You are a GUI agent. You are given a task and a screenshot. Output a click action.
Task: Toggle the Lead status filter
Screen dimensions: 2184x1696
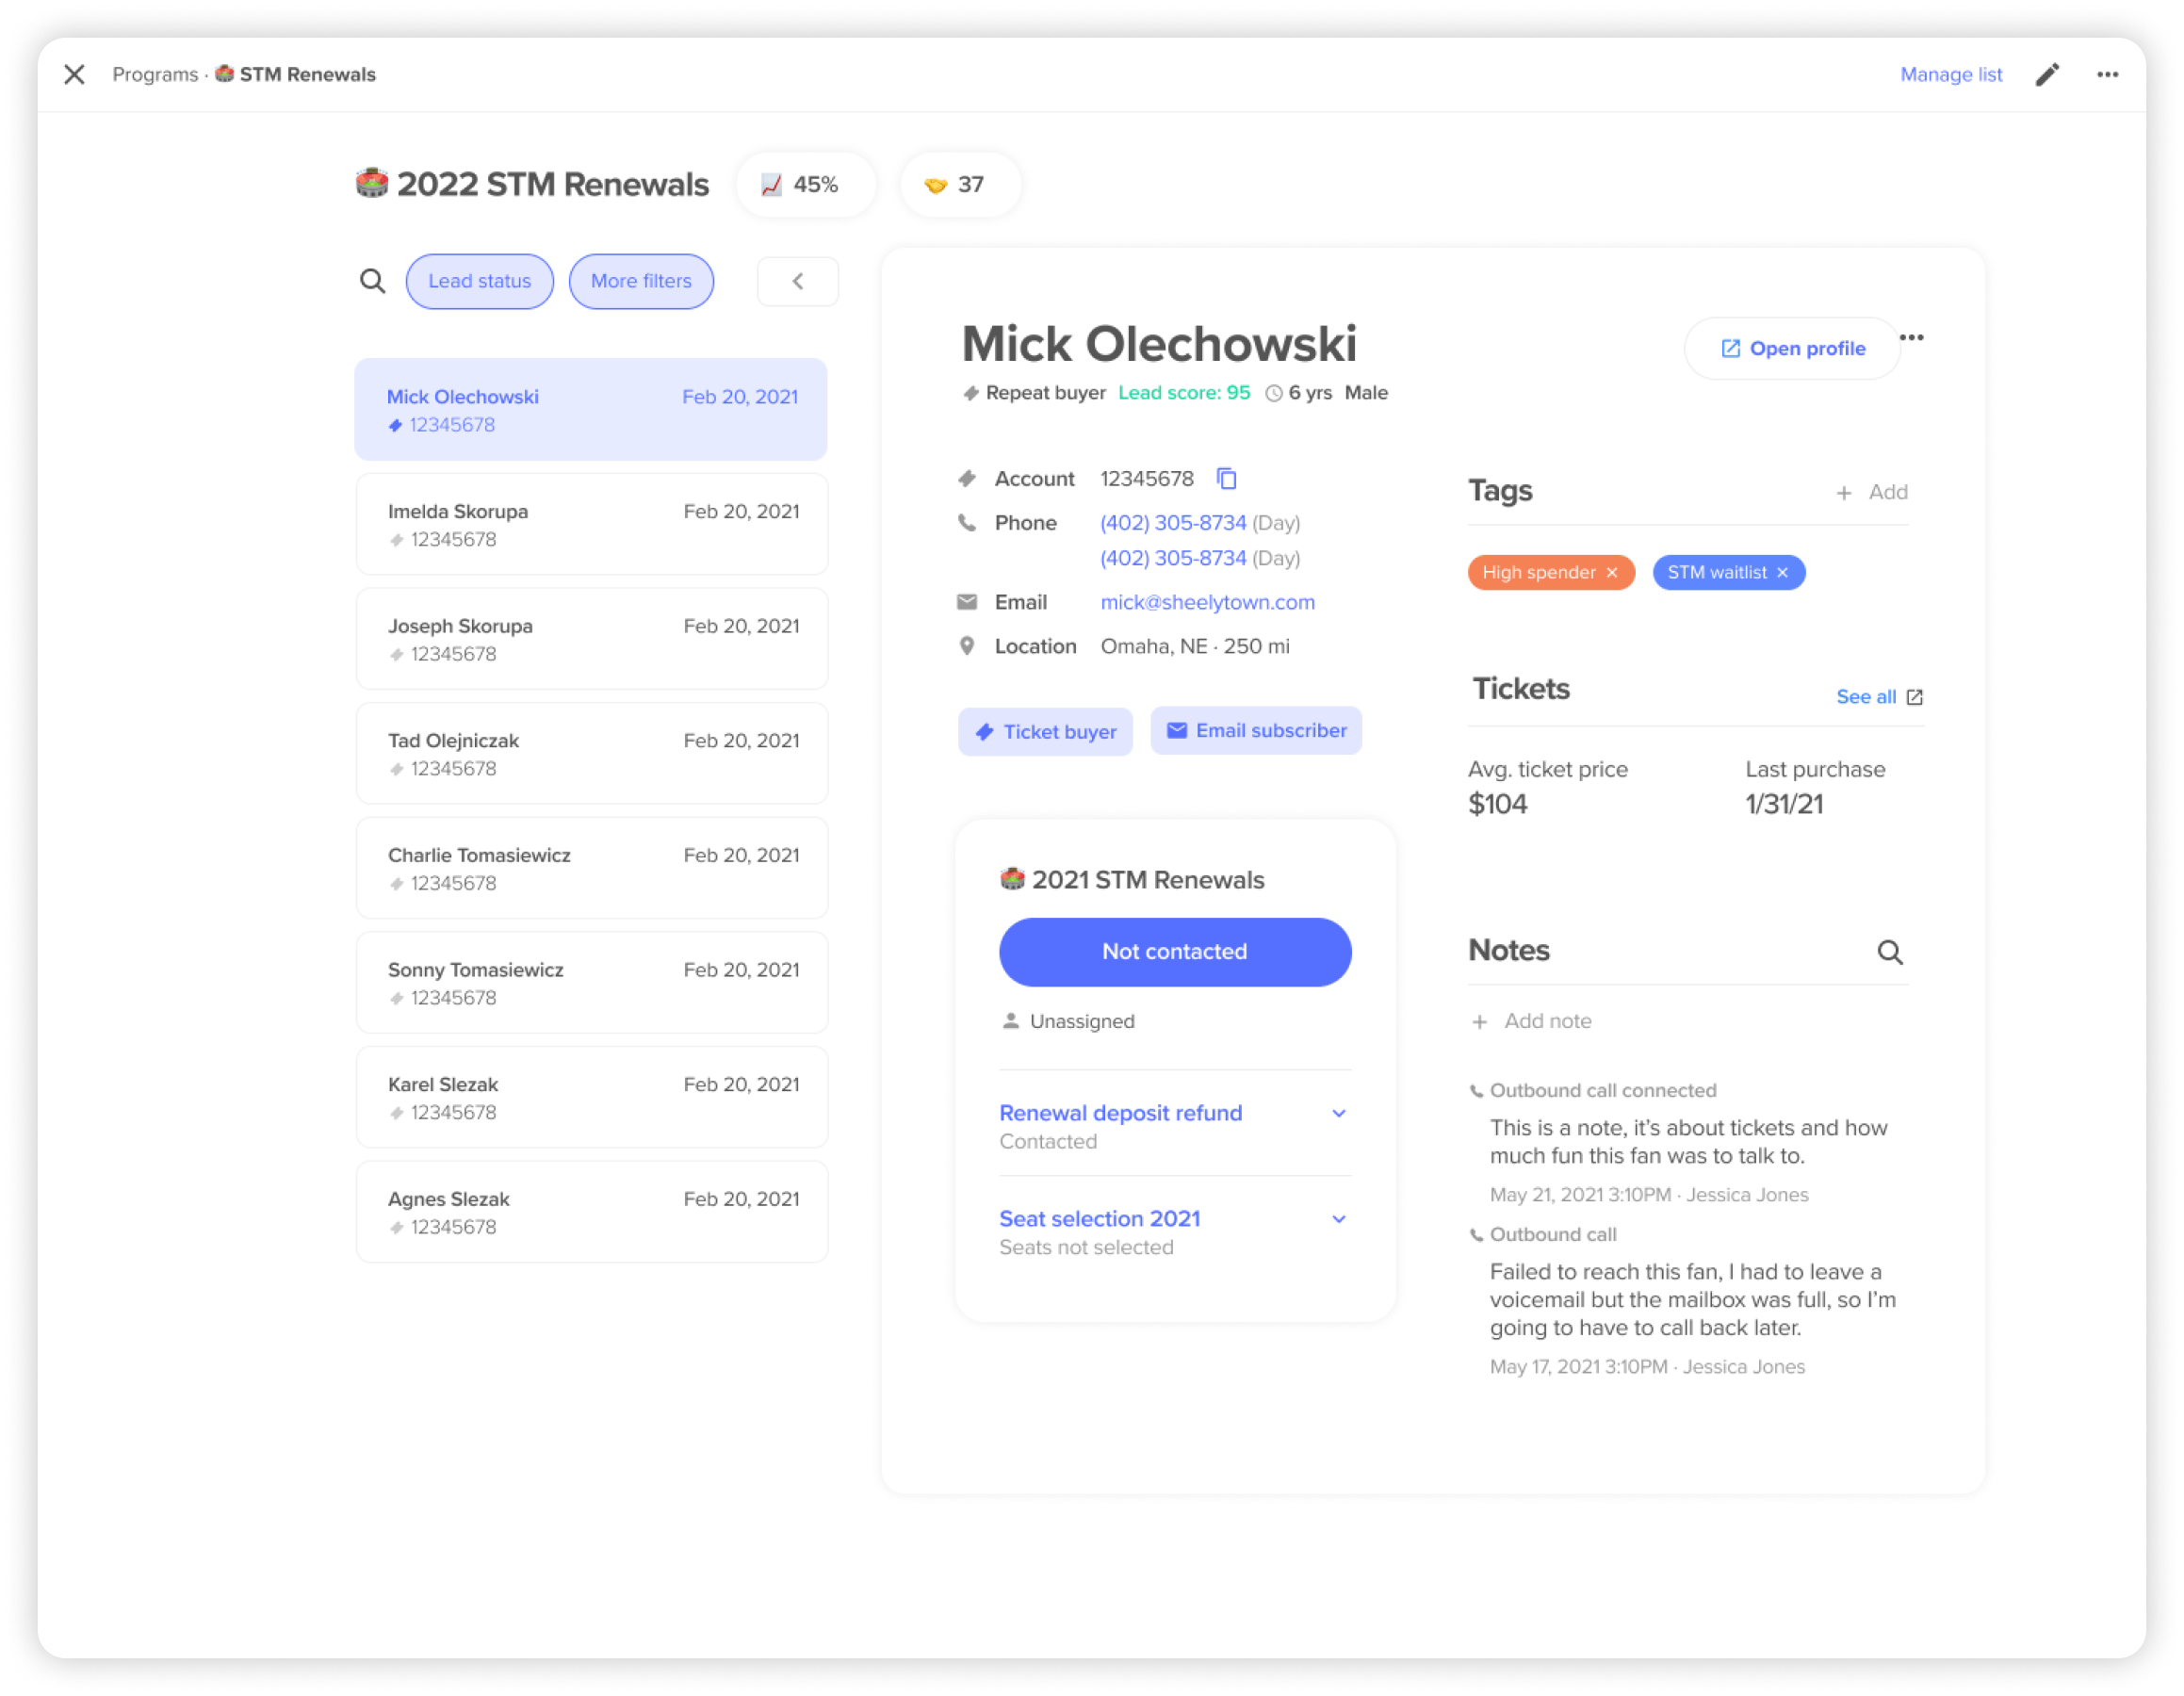tap(481, 280)
